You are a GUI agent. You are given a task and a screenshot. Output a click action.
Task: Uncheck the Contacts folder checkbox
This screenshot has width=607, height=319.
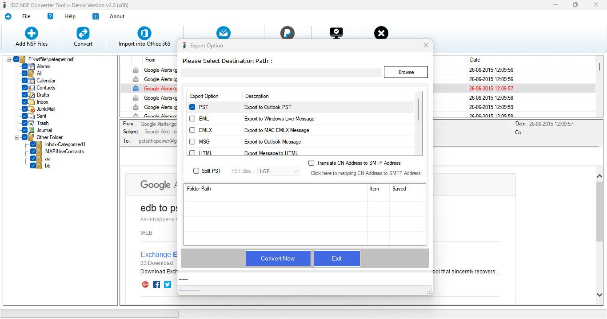coord(25,88)
